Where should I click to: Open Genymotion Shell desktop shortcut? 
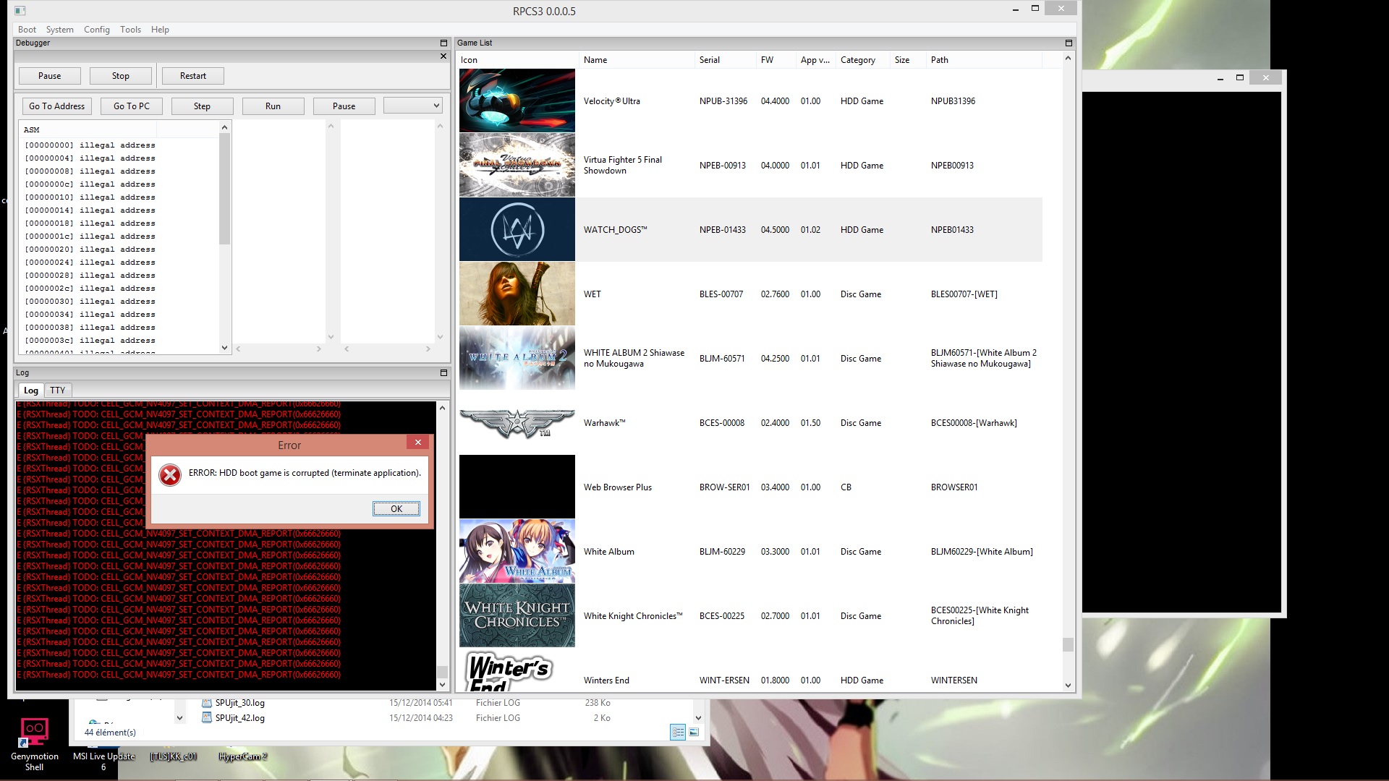click(34, 743)
